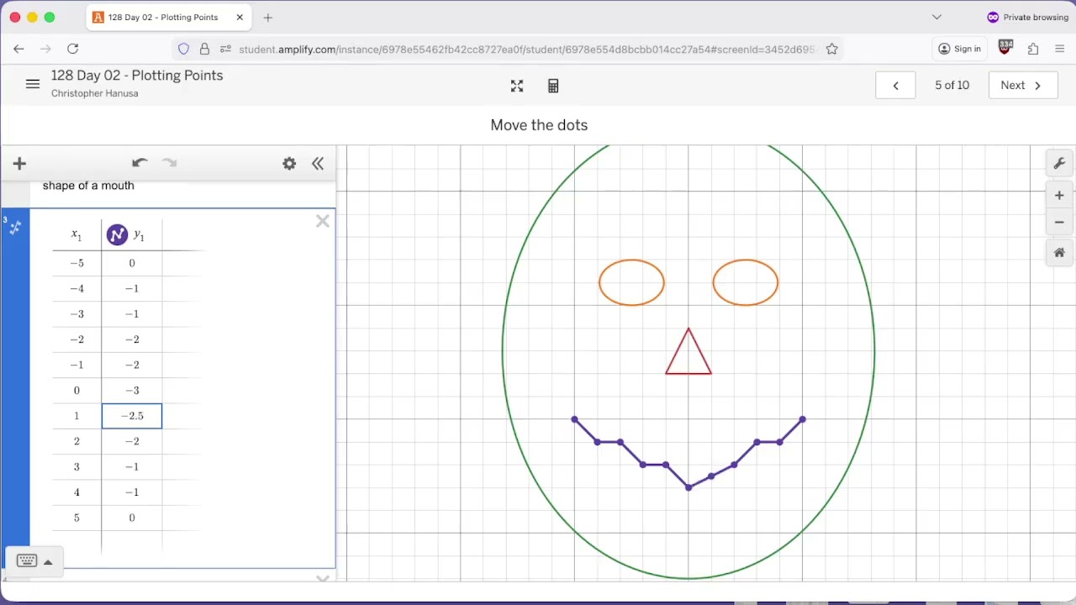
Task: Click the address bar URL
Action: click(x=526, y=50)
